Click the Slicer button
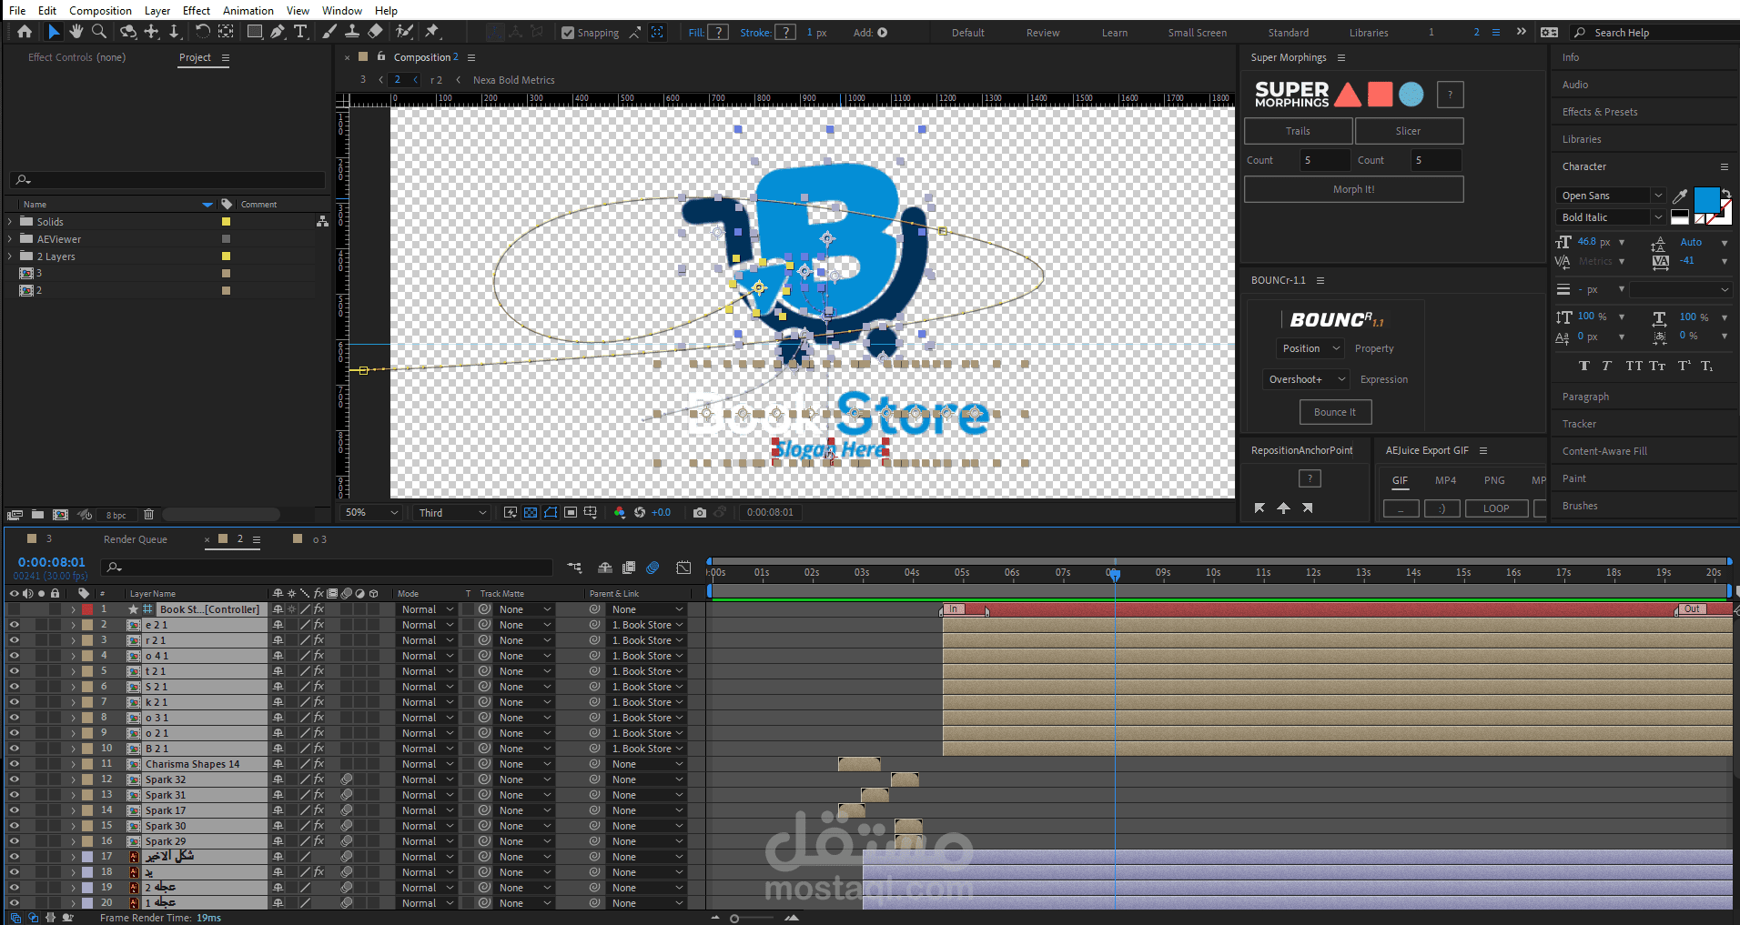The width and height of the screenshot is (1740, 925). pyautogui.click(x=1409, y=131)
